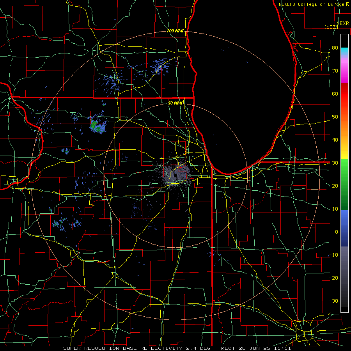Click the 80 value on the dBZ scale
This screenshot has height=351, width=351.
click(335, 48)
